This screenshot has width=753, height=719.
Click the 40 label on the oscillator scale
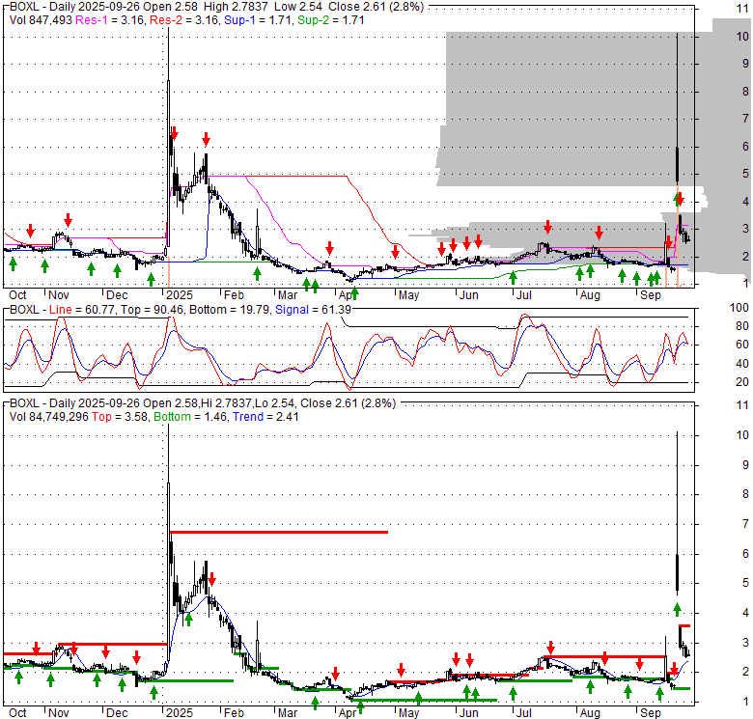(742, 363)
